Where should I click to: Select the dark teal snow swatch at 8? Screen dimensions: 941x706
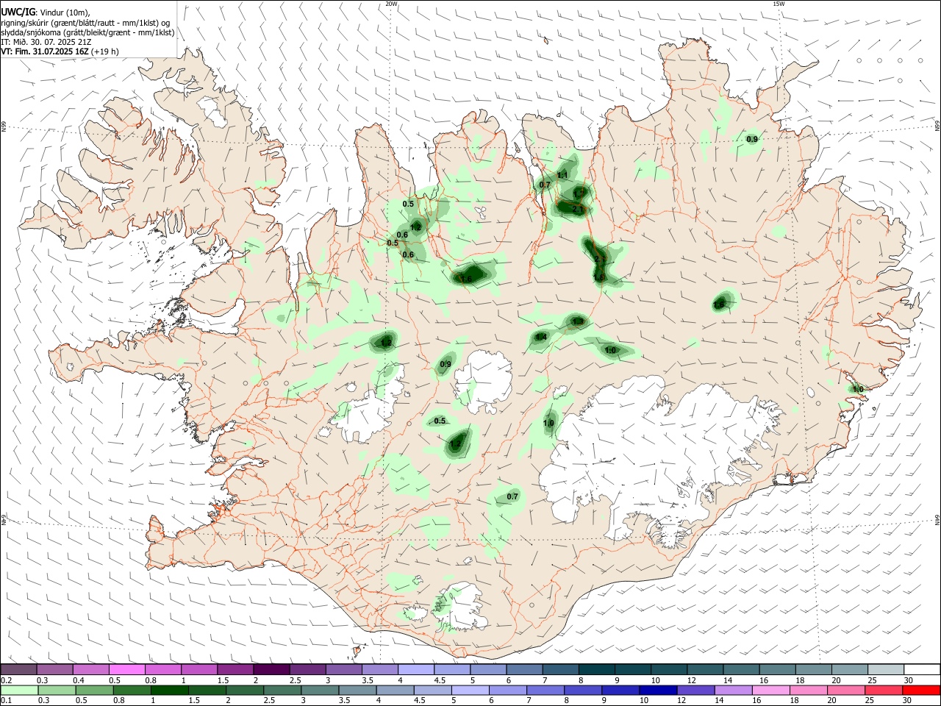(x=596, y=669)
